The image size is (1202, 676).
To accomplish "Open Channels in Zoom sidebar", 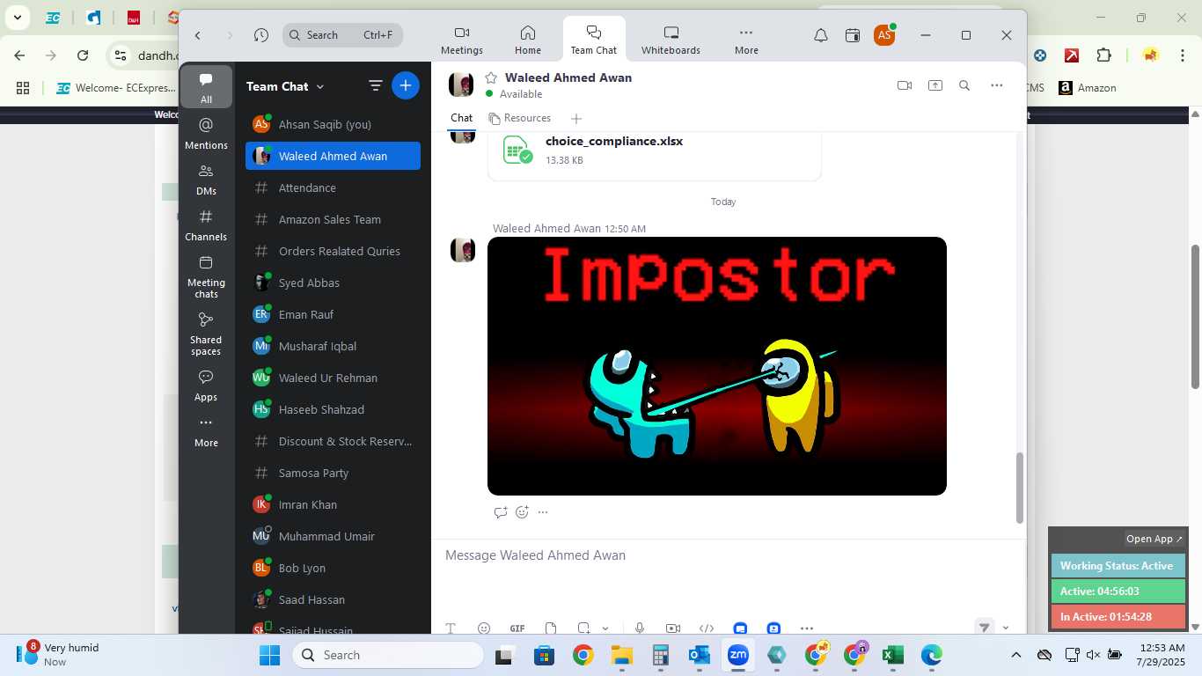I will click(206, 225).
